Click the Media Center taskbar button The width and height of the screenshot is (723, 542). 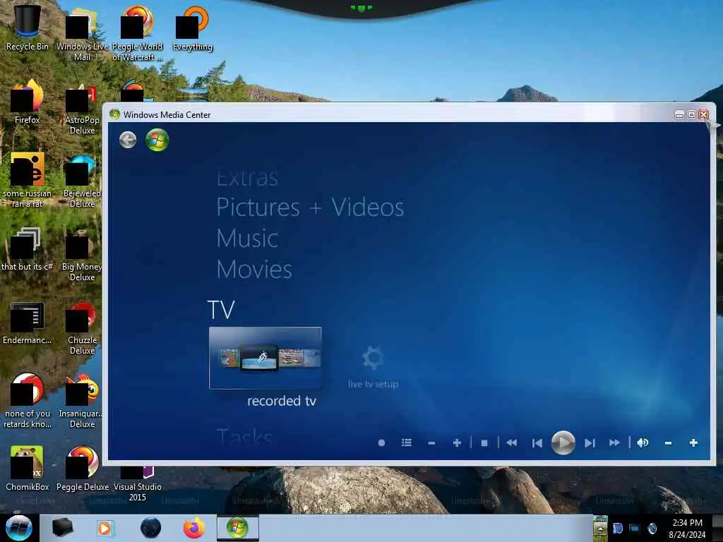tap(237, 528)
